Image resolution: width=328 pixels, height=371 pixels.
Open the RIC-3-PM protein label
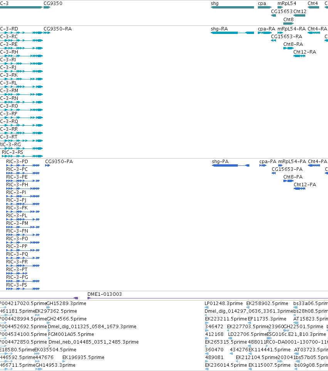(x=17, y=223)
